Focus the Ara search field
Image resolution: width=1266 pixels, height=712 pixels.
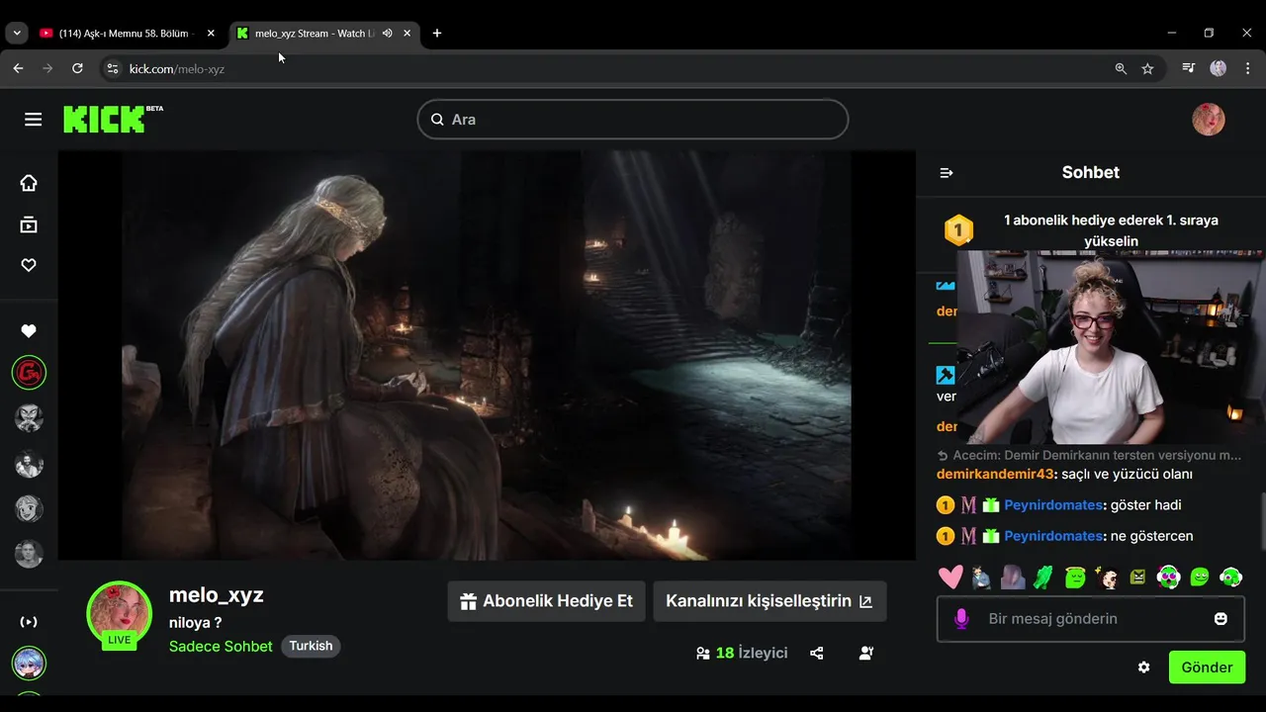[x=633, y=120]
